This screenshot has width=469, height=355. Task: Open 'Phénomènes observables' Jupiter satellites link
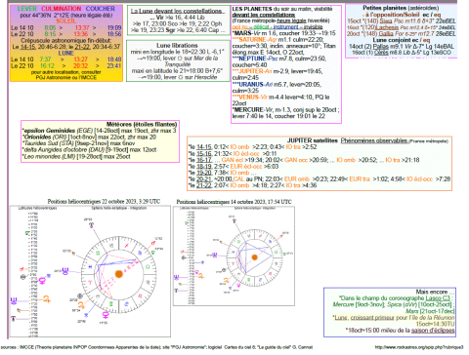(x=374, y=140)
